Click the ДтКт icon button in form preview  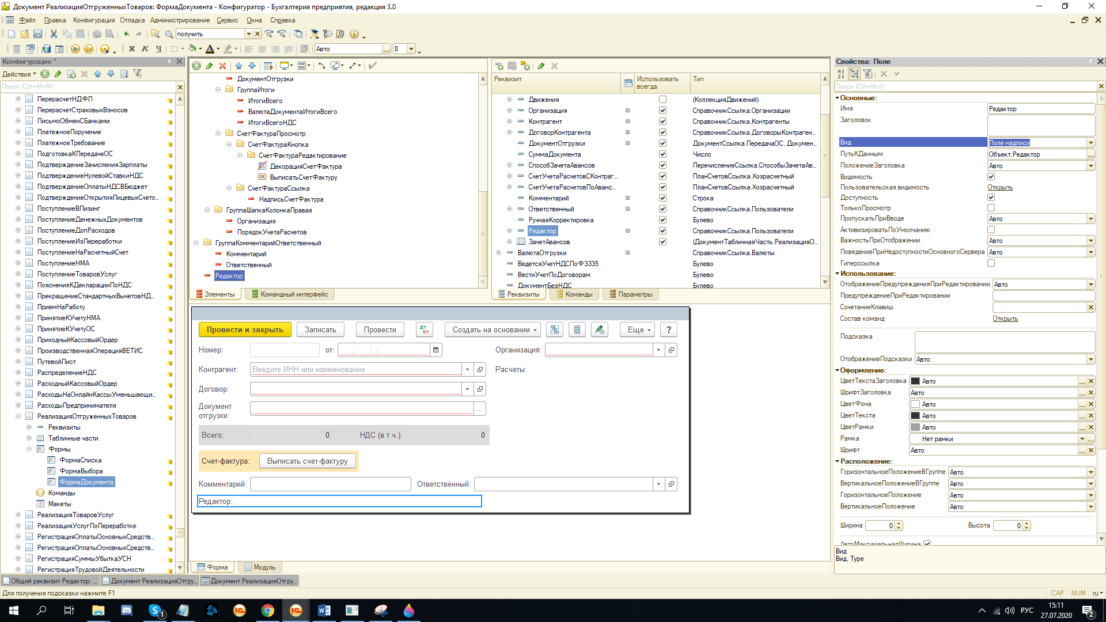425,329
